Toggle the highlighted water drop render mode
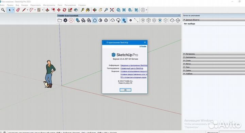 point(95,20)
